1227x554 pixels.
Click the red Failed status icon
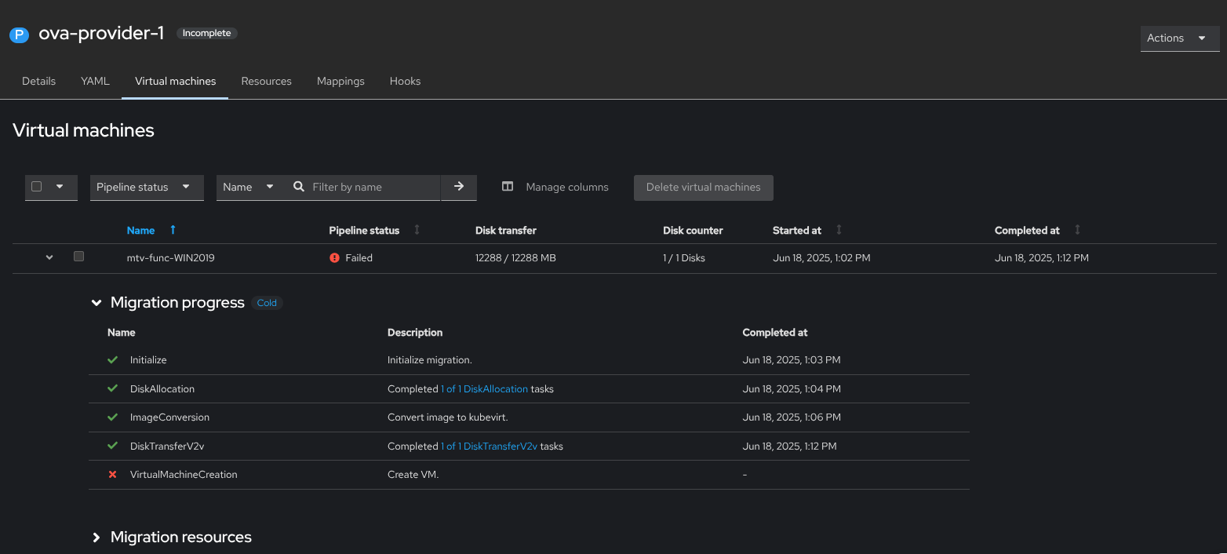click(335, 257)
